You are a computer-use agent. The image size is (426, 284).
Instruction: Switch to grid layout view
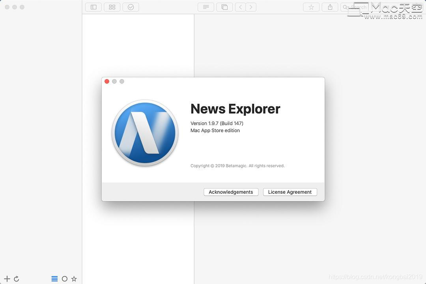112,7
